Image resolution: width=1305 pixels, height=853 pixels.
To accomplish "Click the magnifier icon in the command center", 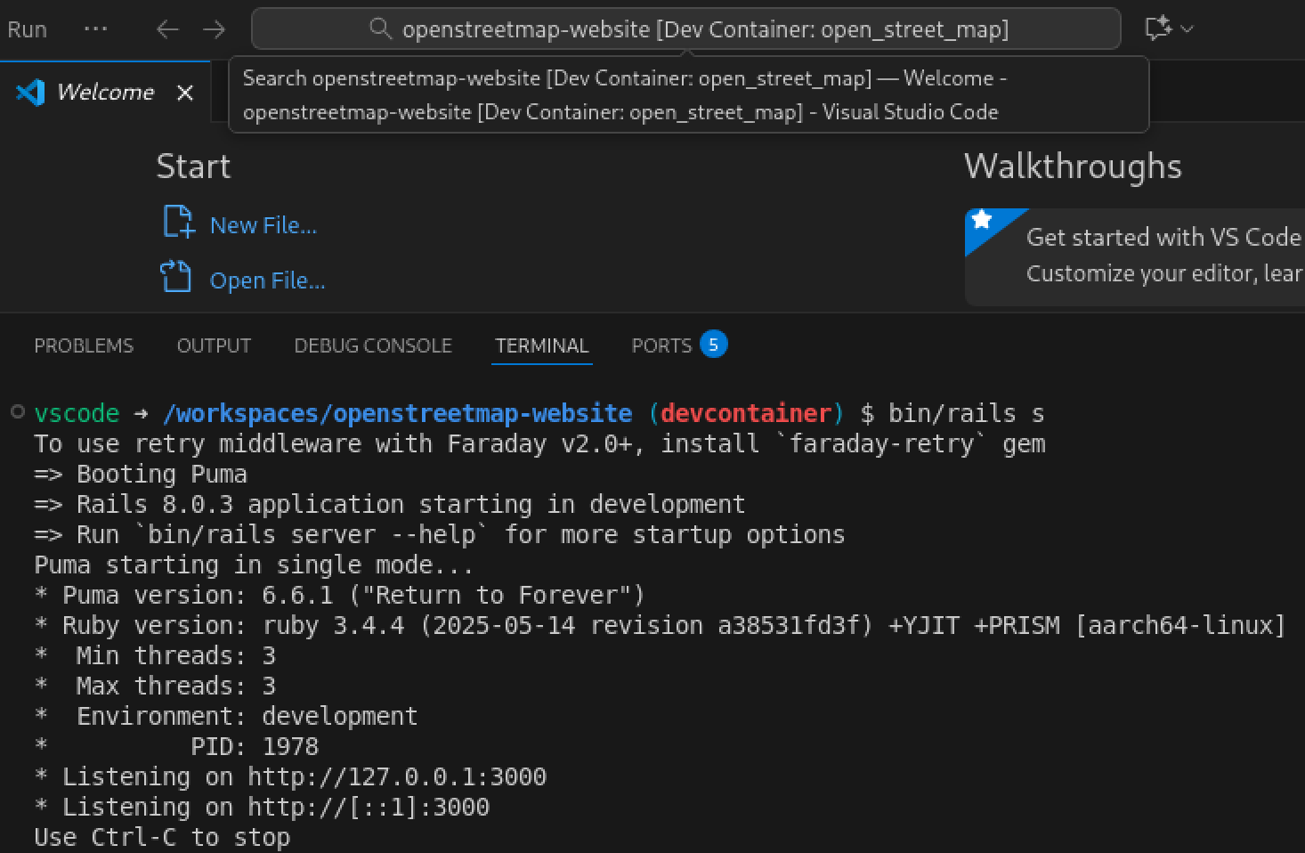I will tap(380, 29).
